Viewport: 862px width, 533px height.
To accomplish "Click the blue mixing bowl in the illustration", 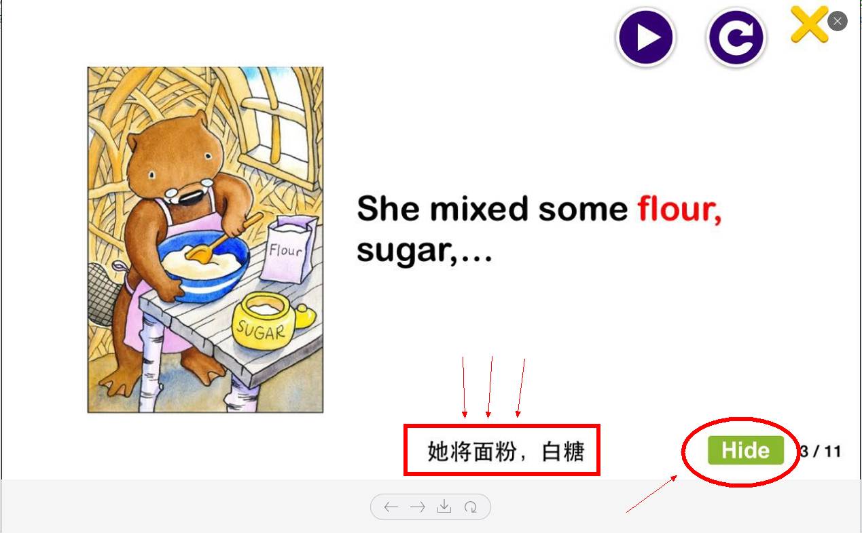I will pos(204,266).
